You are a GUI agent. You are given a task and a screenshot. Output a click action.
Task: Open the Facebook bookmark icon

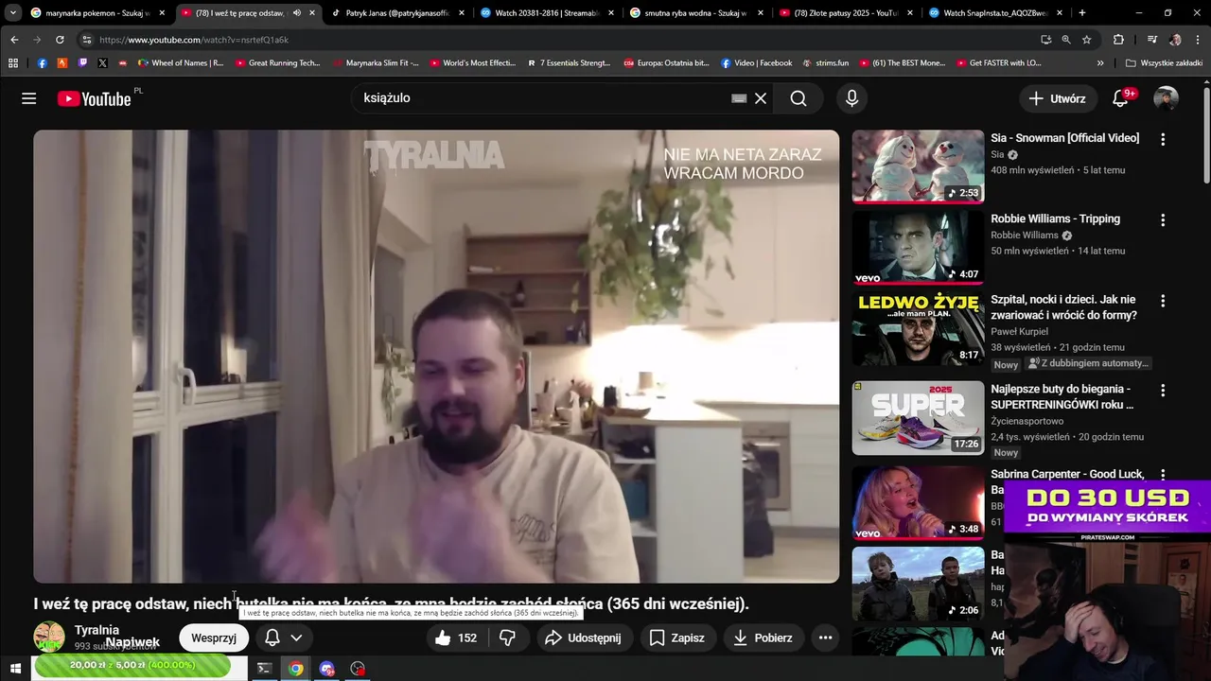(42, 63)
